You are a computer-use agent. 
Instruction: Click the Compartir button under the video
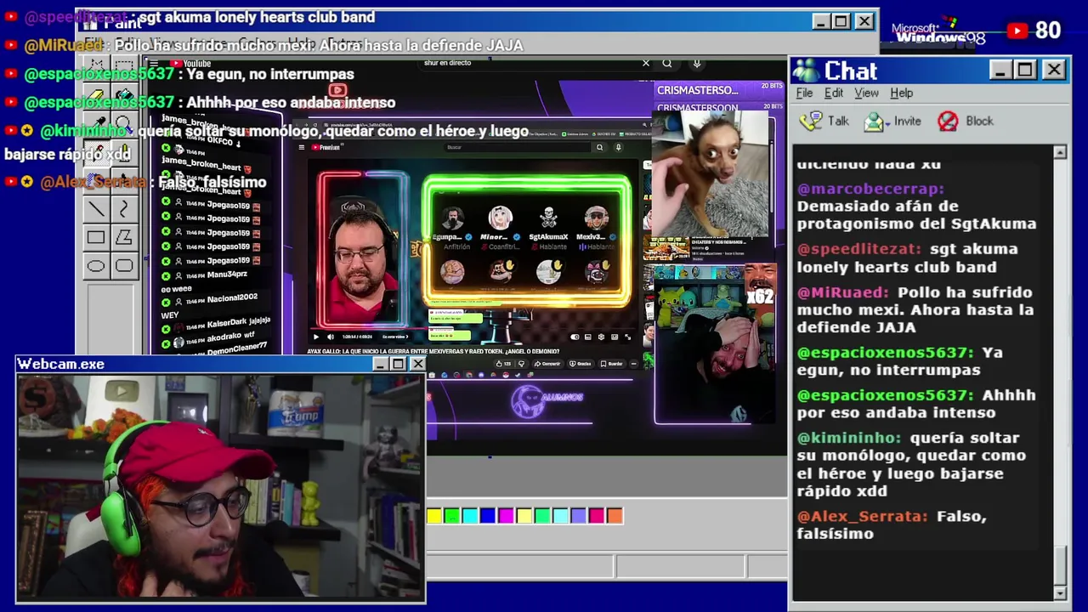pos(547,364)
